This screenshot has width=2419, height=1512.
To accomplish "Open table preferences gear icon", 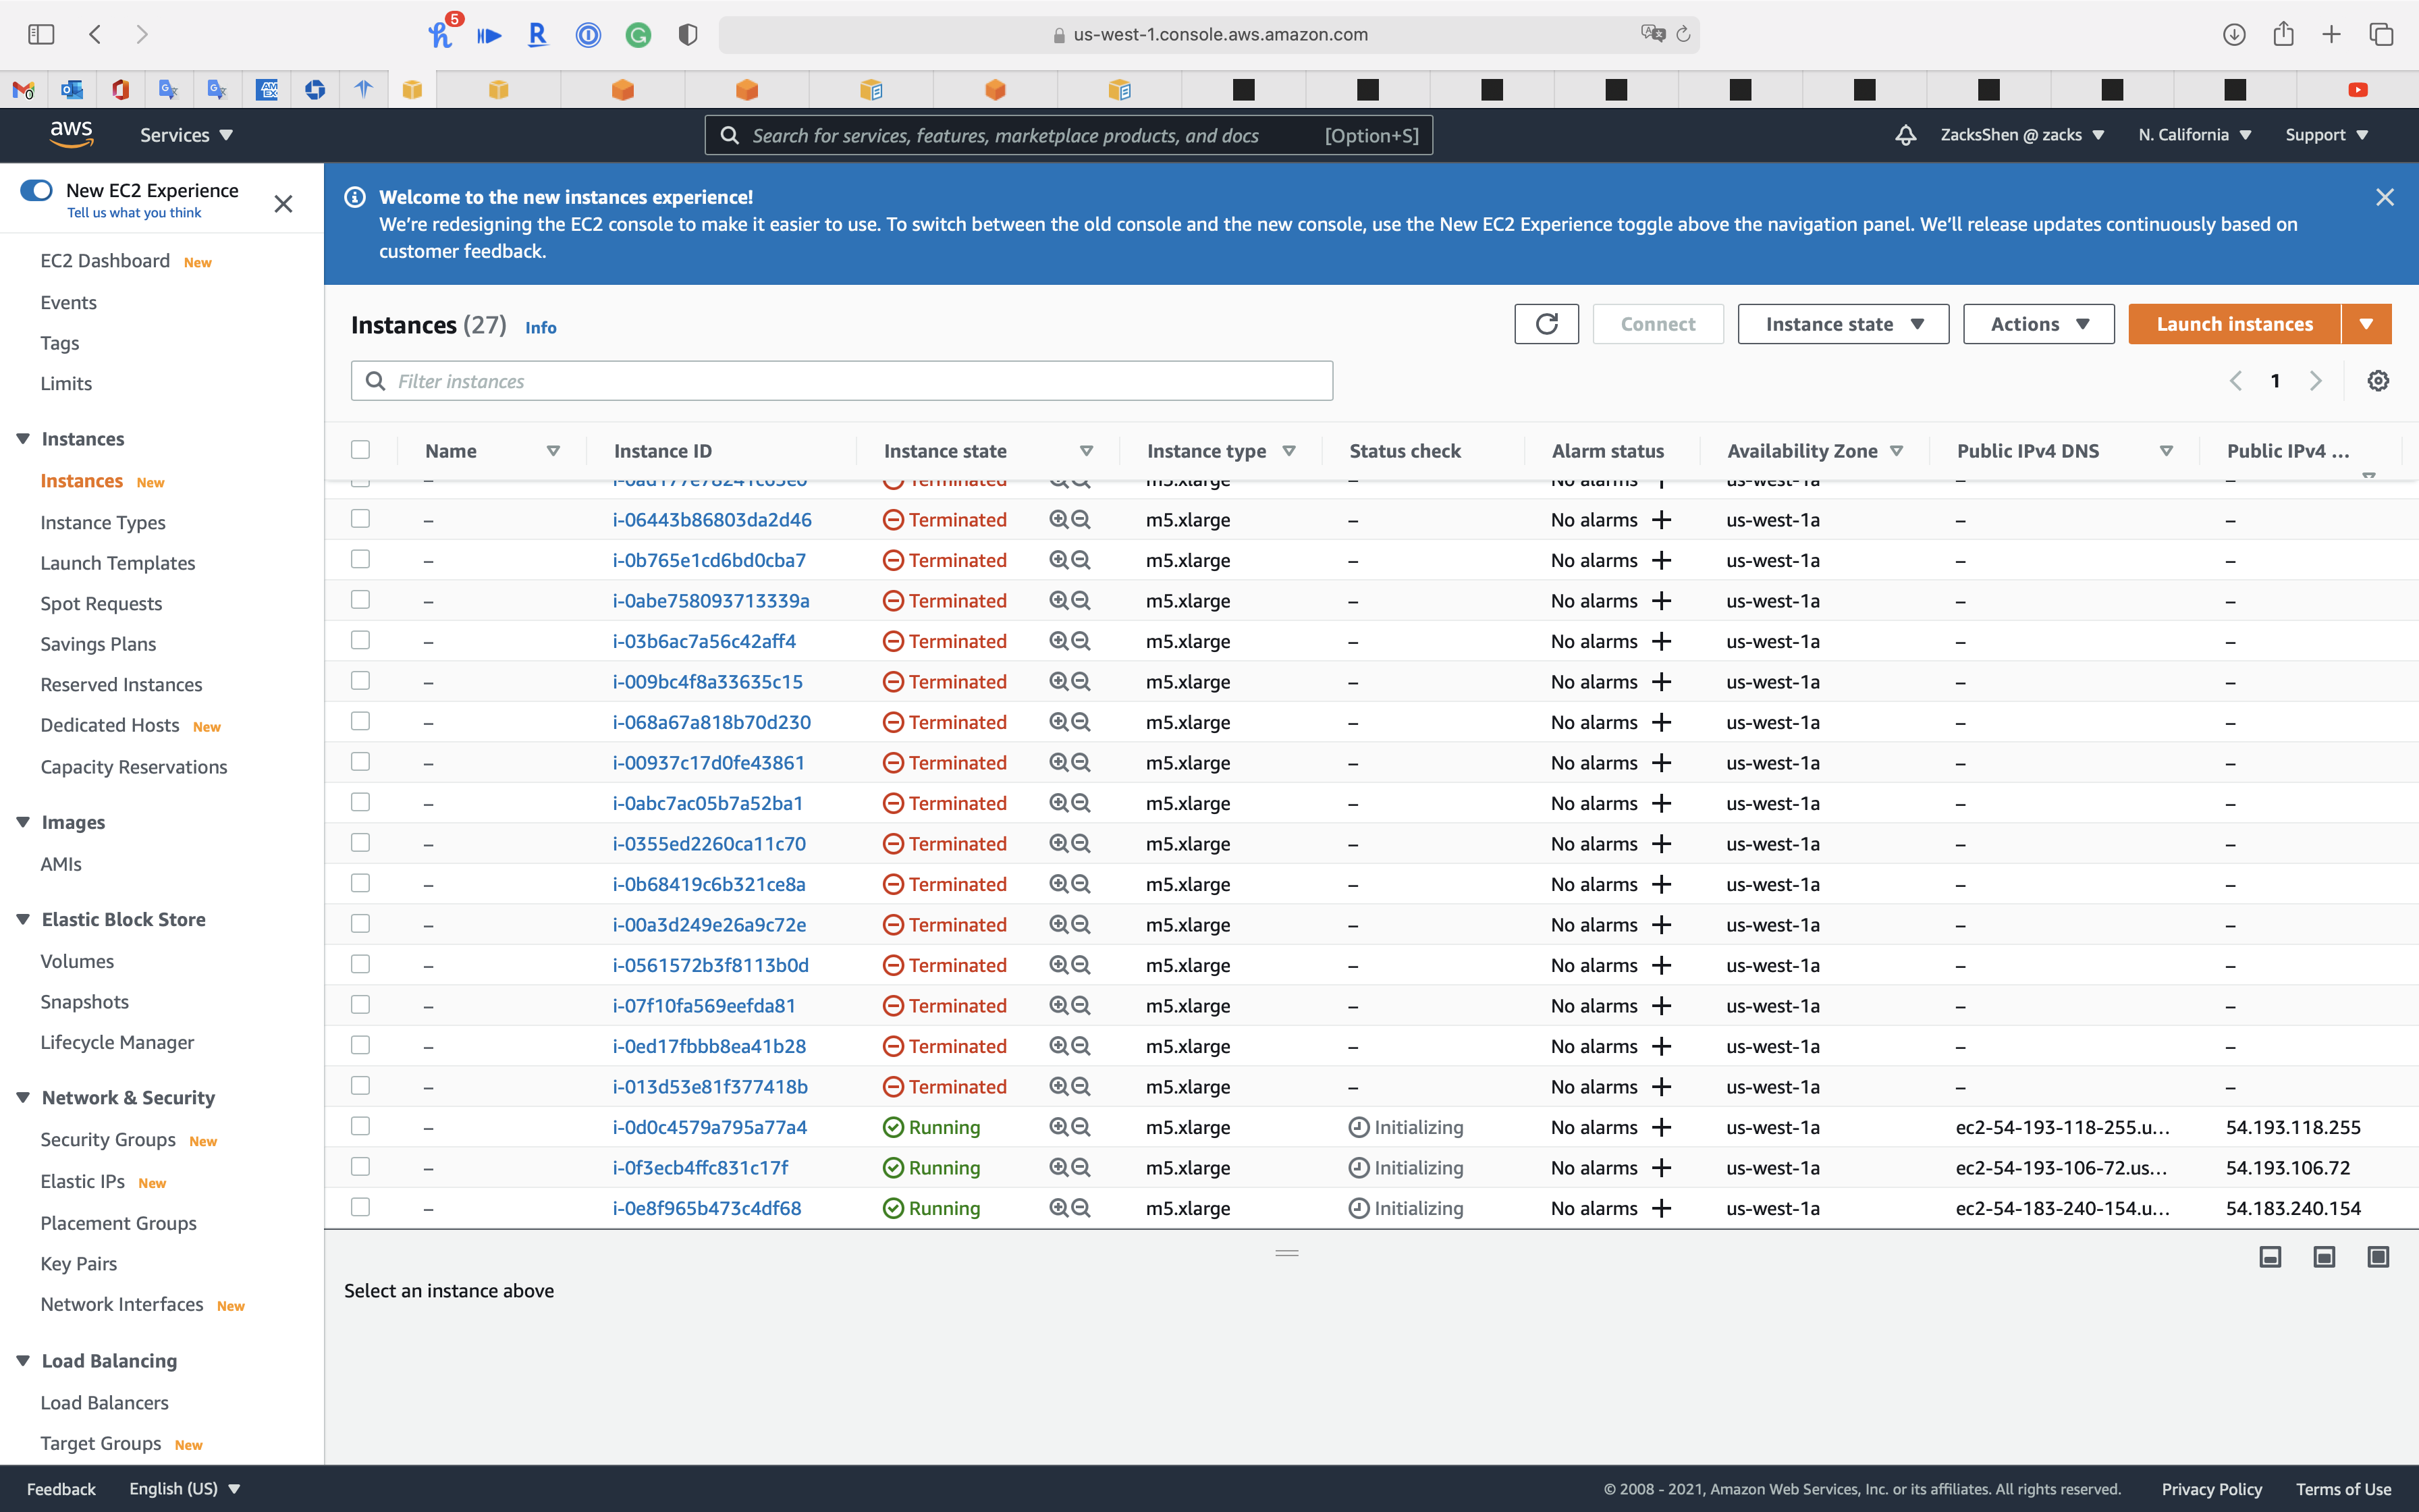I will [x=2378, y=381].
